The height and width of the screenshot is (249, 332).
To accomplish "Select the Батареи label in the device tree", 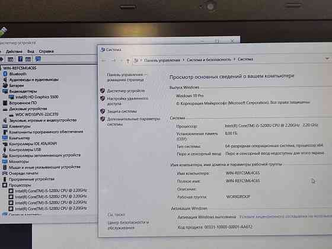I will point(17,85).
